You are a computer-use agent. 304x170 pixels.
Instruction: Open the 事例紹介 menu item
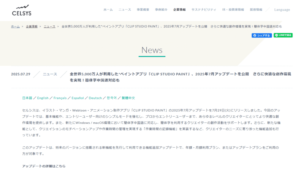pos(161,10)
